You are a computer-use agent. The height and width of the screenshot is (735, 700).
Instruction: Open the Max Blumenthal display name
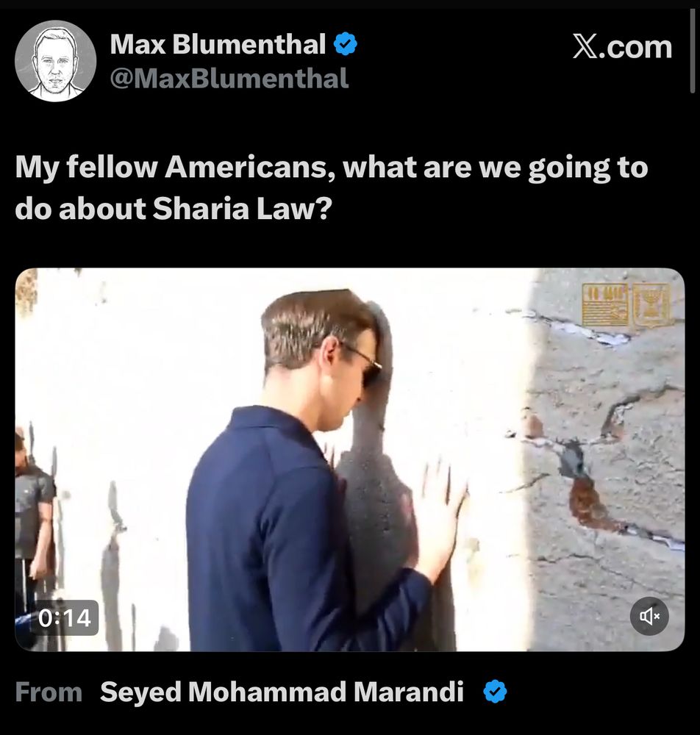pyautogui.click(x=218, y=44)
